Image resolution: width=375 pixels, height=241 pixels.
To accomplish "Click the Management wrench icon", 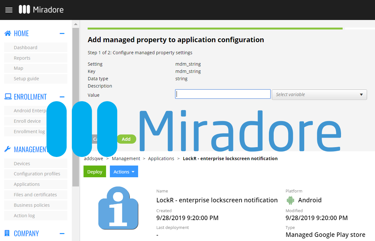I will pyautogui.click(x=7, y=149).
